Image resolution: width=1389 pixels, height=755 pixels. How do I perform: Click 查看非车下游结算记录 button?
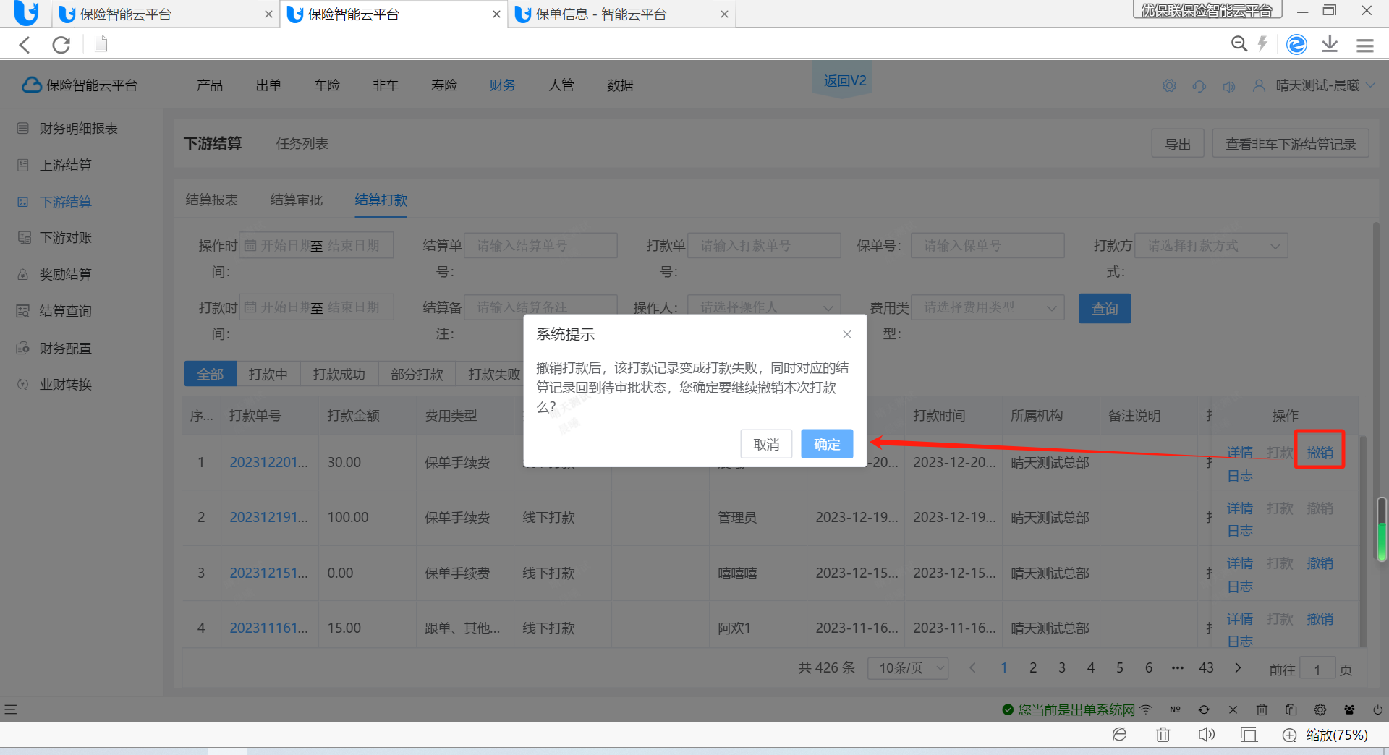1291,144
